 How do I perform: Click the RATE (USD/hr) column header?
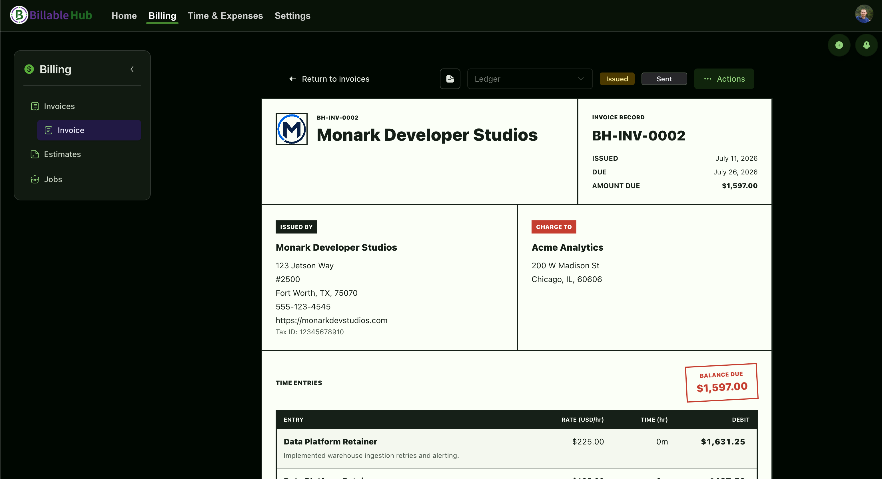pyautogui.click(x=582, y=420)
